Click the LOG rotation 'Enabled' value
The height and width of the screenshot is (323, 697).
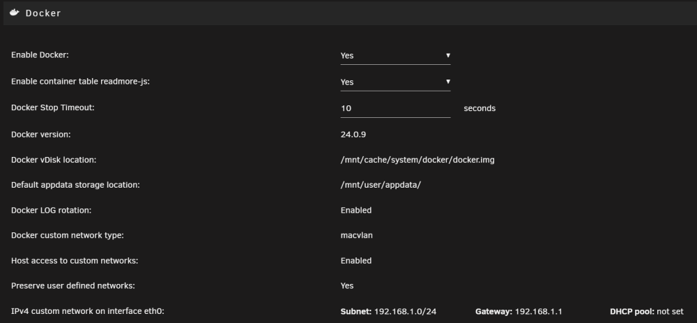356,210
